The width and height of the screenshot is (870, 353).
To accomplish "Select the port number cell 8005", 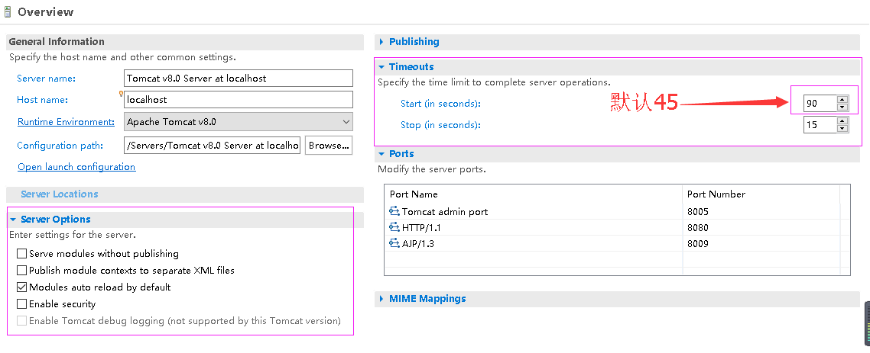I will click(697, 211).
